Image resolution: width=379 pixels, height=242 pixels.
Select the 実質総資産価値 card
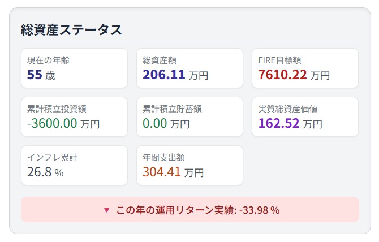coord(305,116)
